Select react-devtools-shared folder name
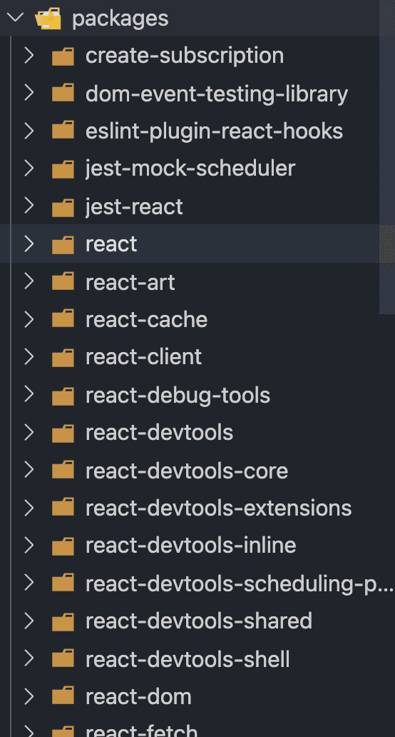The height and width of the screenshot is (737, 395). 199,621
